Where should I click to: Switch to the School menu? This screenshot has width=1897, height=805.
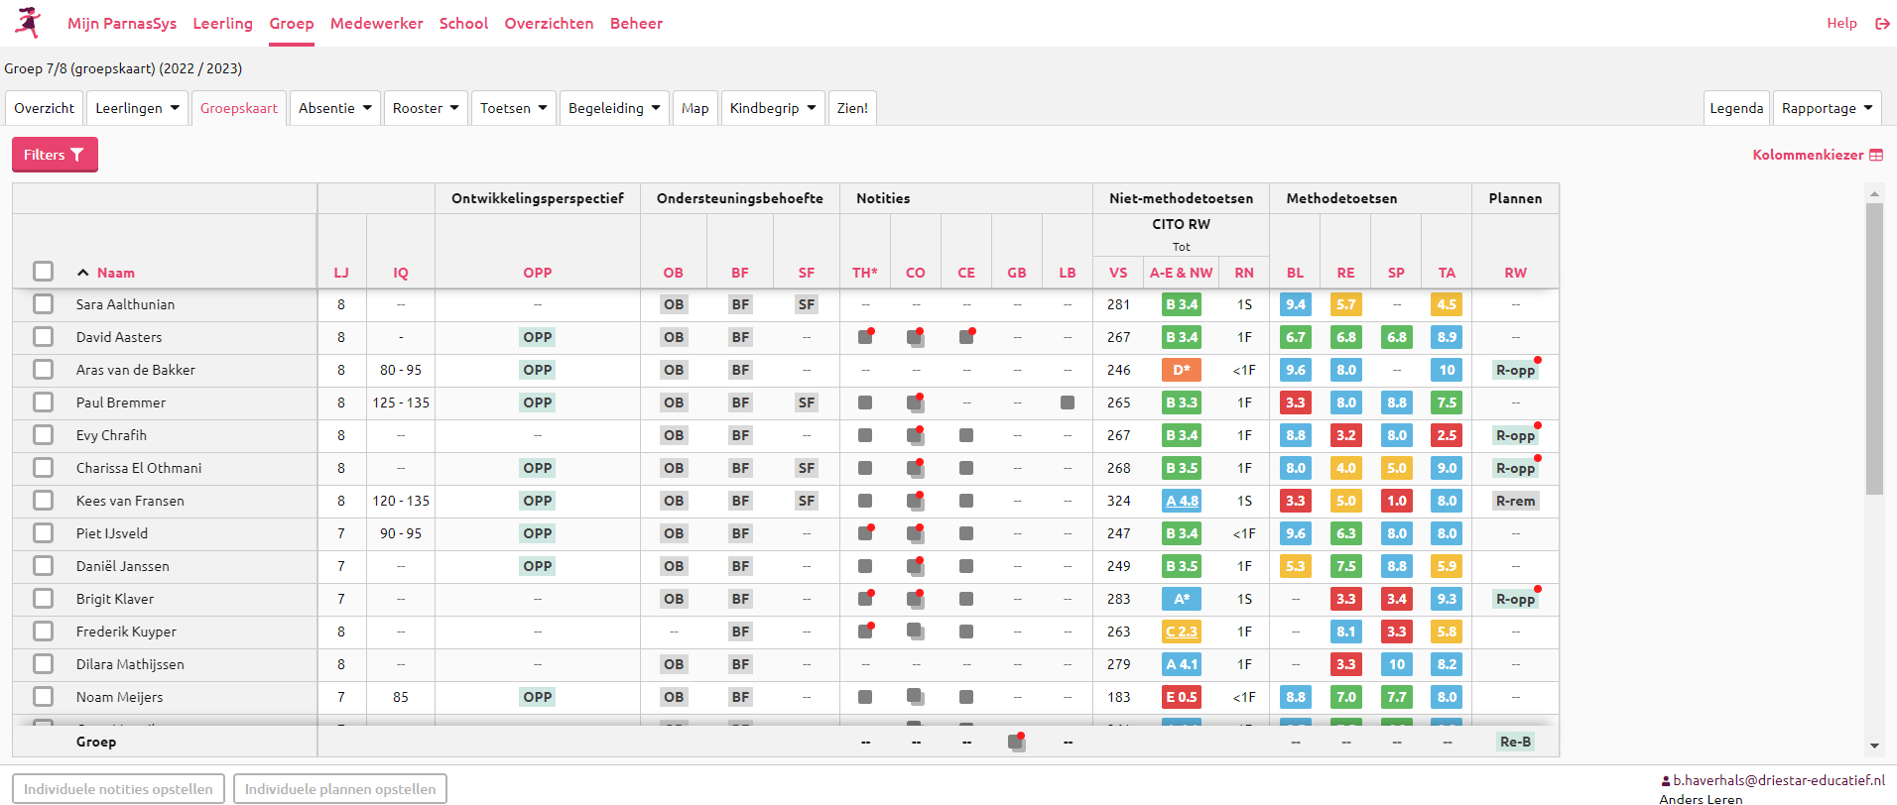464,24
